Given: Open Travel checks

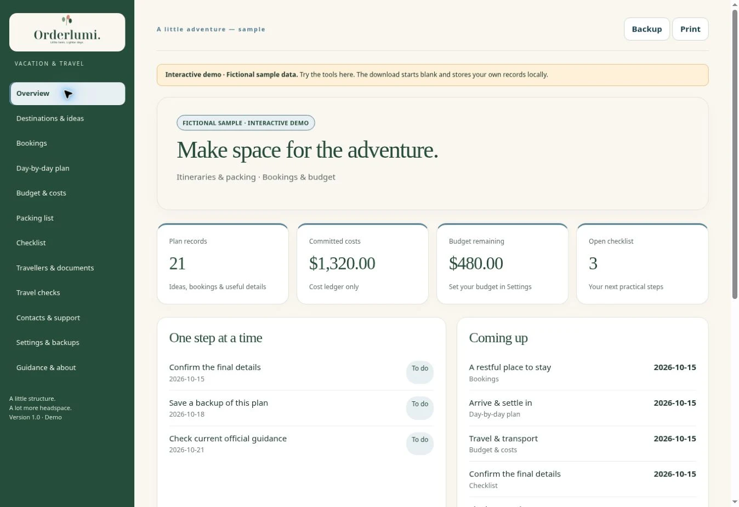Looking at the screenshot, I should point(67,293).
